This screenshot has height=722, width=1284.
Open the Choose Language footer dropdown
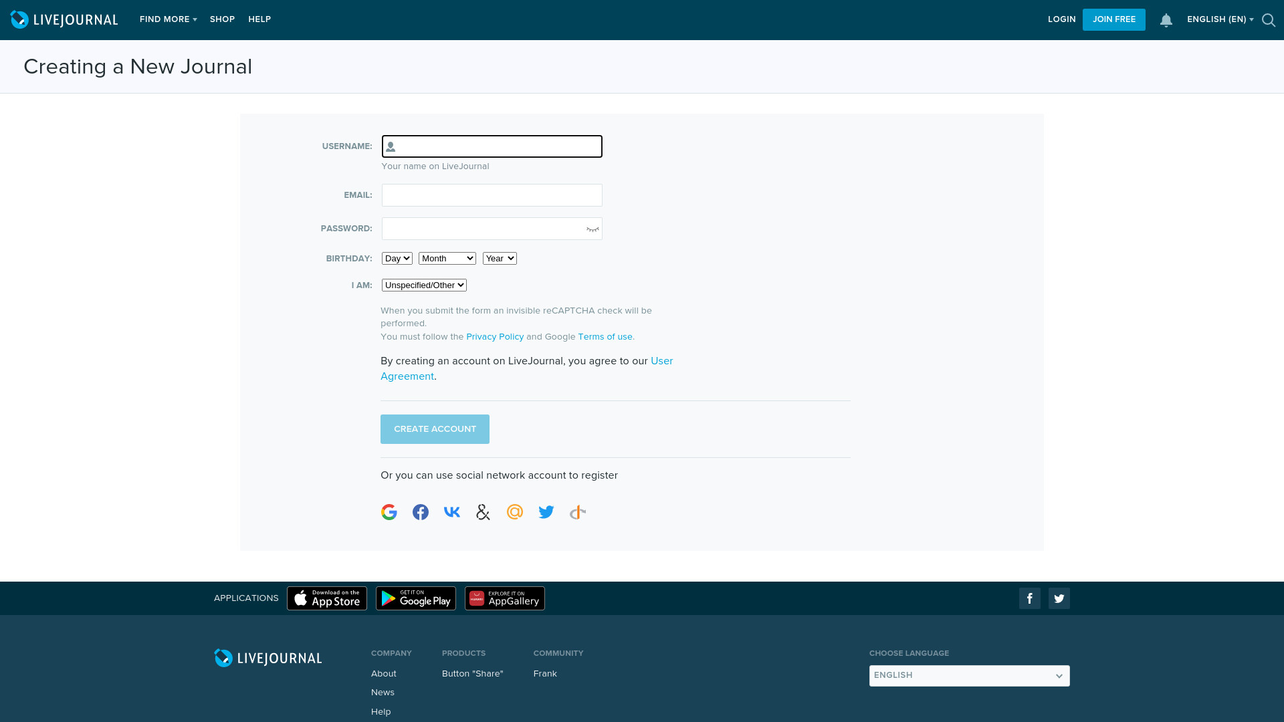(970, 676)
